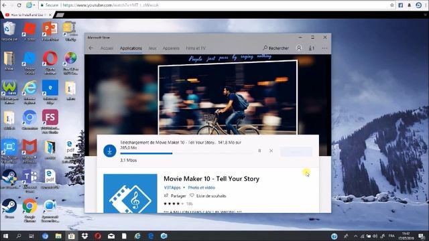Screen dimensions: 429x241
Task: Open the screen recorder desktop shortcut
Action: [9, 151]
